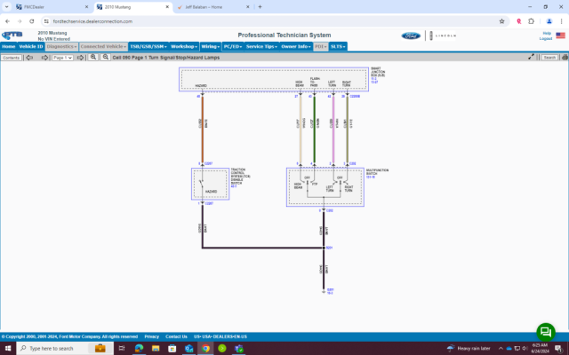Open the Help link

547,34
